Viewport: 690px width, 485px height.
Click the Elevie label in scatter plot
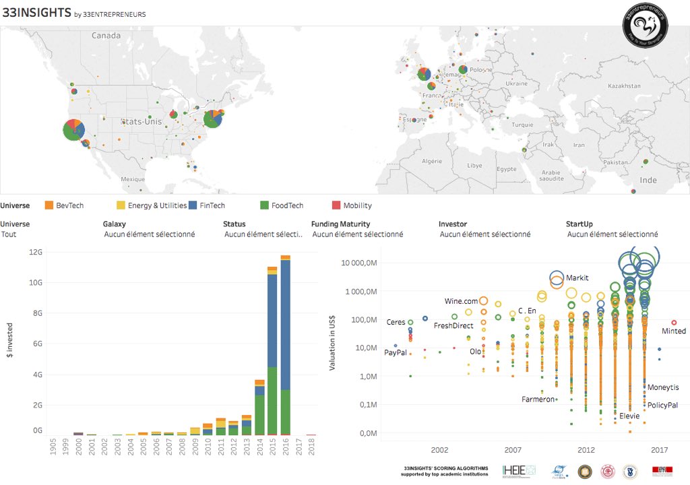pos(629,416)
